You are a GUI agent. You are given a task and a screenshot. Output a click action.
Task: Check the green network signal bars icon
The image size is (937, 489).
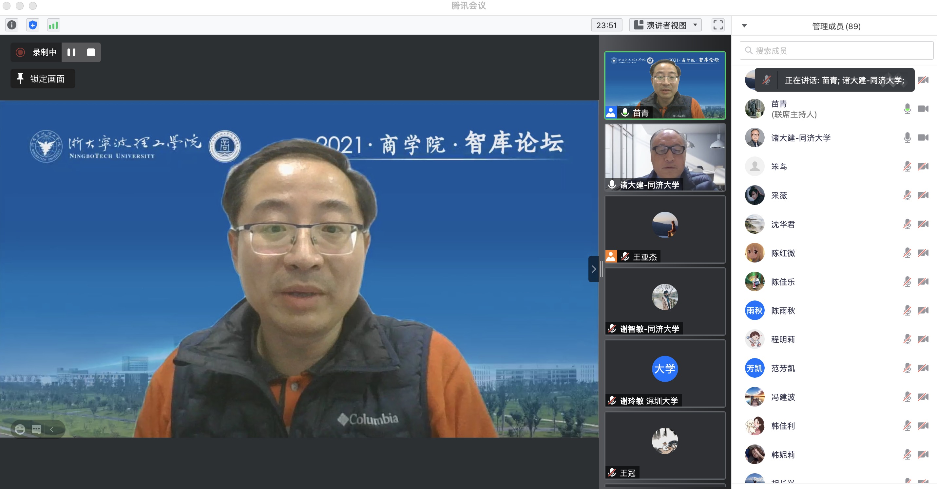coord(53,25)
